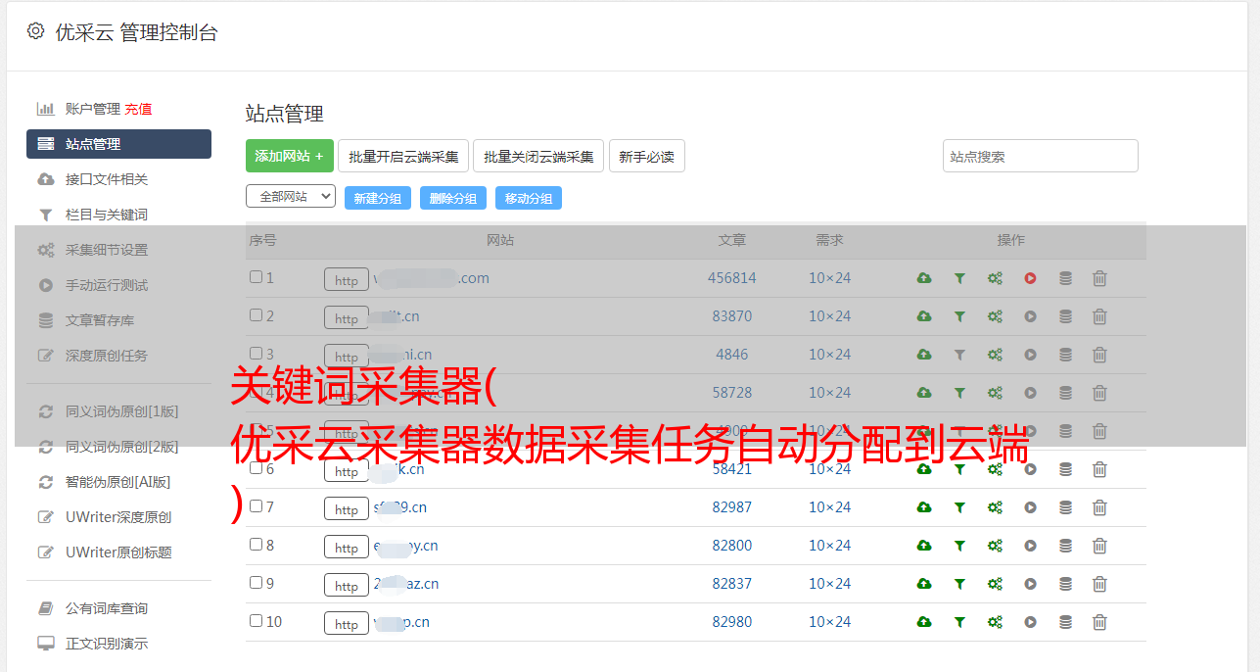The height and width of the screenshot is (672, 1260).
Task: Open the article database icon in row 1
Action: [1065, 278]
